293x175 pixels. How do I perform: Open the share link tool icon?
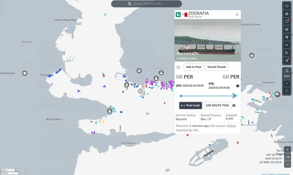click(x=287, y=83)
